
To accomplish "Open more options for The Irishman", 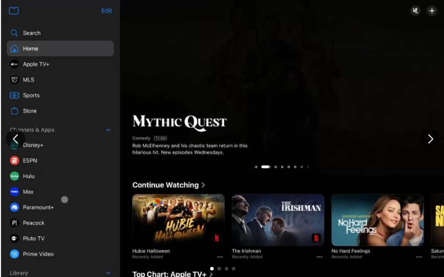I will (x=319, y=257).
